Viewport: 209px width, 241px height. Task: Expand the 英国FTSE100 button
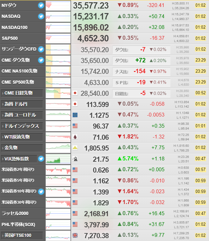tap(22, 236)
